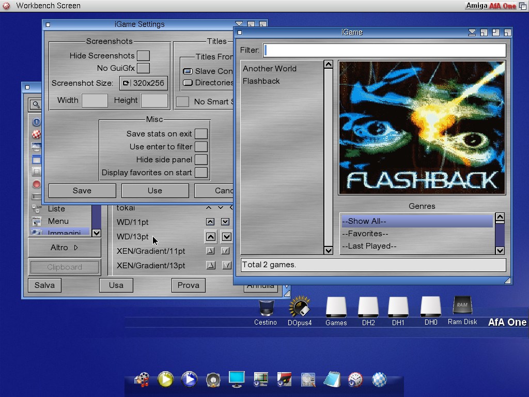This screenshot has width=529, height=397.
Task: Click the clock icon in the dock
Action: click(355, 380)
